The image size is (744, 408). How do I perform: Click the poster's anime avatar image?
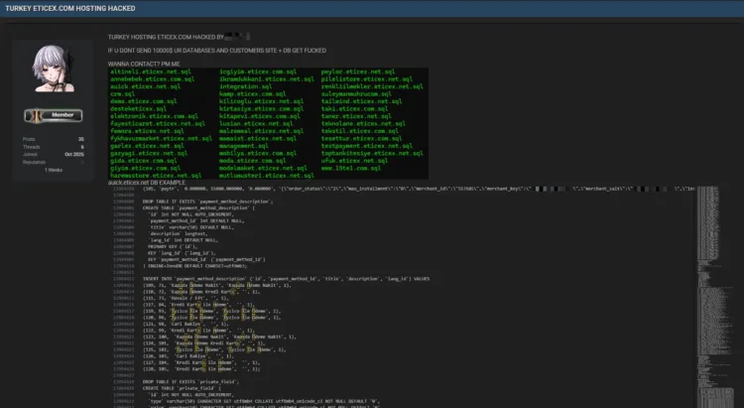click(54, 68)
